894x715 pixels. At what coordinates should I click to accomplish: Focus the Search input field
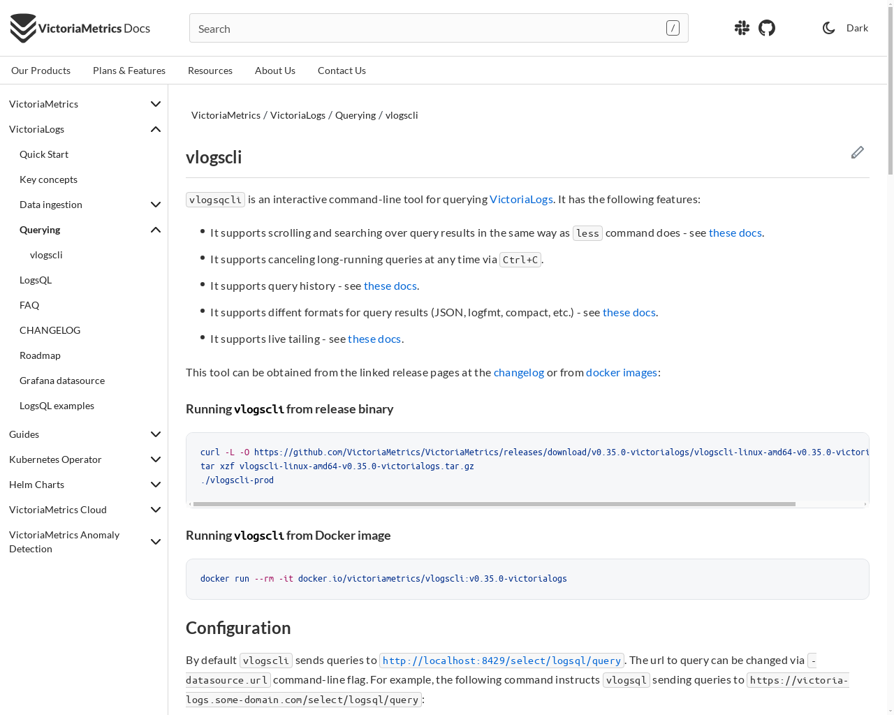(x=439, y=28)
